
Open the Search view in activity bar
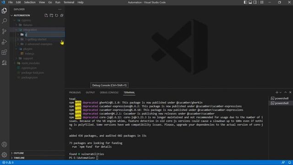click(4, 21)
